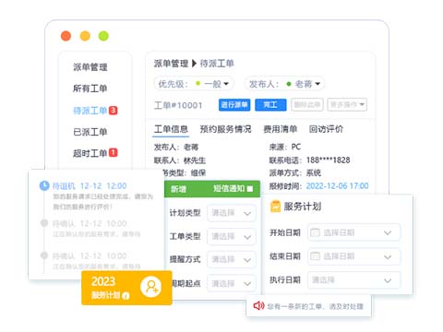Click the grey timeline dot for first 待确认 12-12 10:00
Viewport: 443px width, 332px height.
44,223
